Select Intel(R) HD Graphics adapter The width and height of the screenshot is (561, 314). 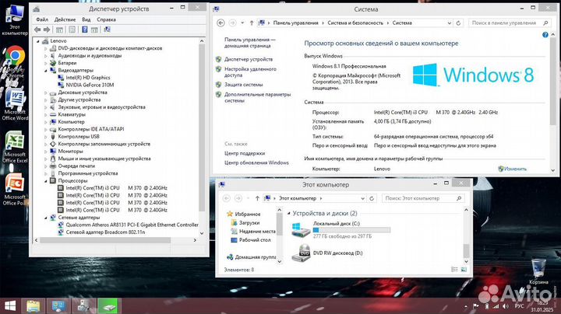87,78
